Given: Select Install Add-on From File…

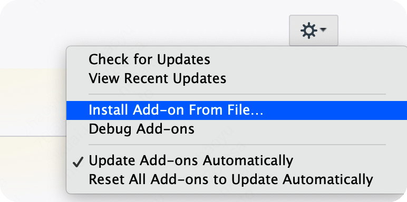Looking at the screenshot, I should pyautogui.click(x=237, y=110).
